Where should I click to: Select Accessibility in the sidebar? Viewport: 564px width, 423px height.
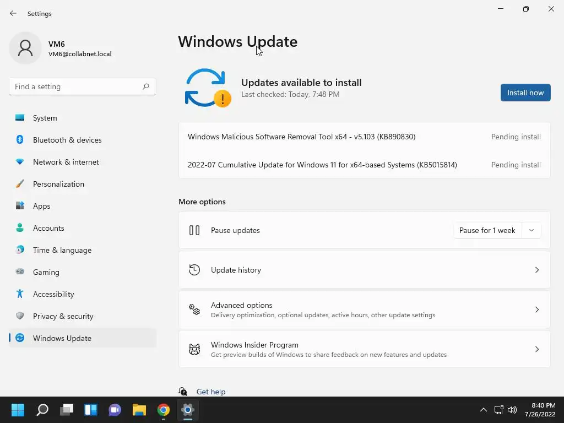83,294
